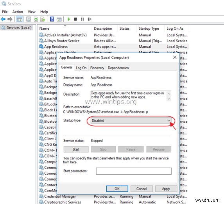
Task: Click OK in the properties dialog
Action: pos(117,189)
